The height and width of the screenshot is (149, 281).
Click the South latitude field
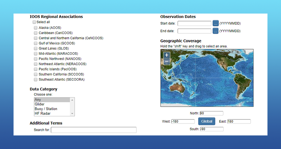tap(212, 129)
